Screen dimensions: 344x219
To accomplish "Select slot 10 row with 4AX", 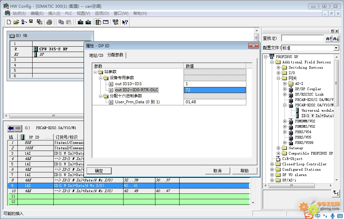I will [x=129, y=191].
